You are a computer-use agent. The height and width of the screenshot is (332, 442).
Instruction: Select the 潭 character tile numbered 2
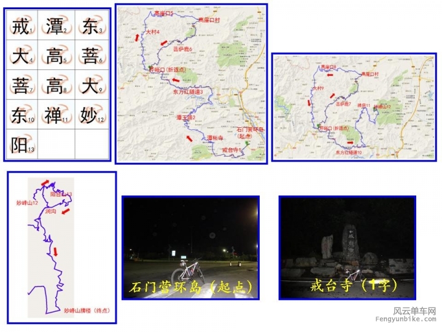click(x=57, y=26)
